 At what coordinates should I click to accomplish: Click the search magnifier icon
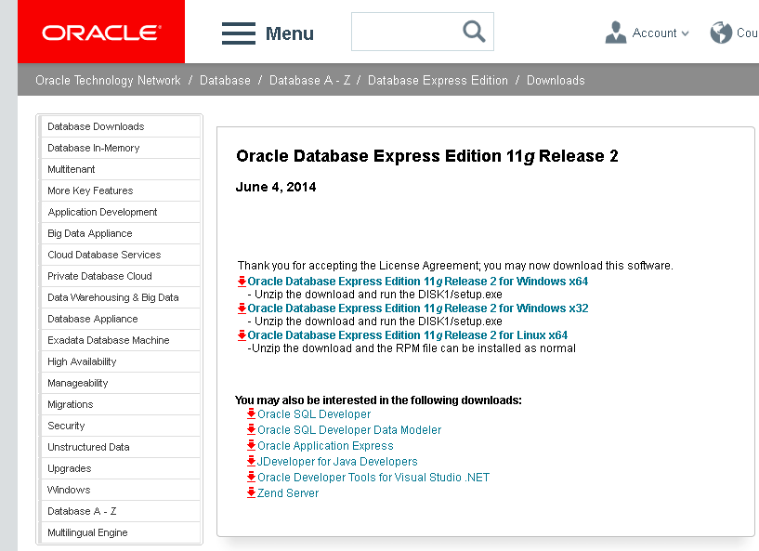pyautogui.click(x=474, y=32)
